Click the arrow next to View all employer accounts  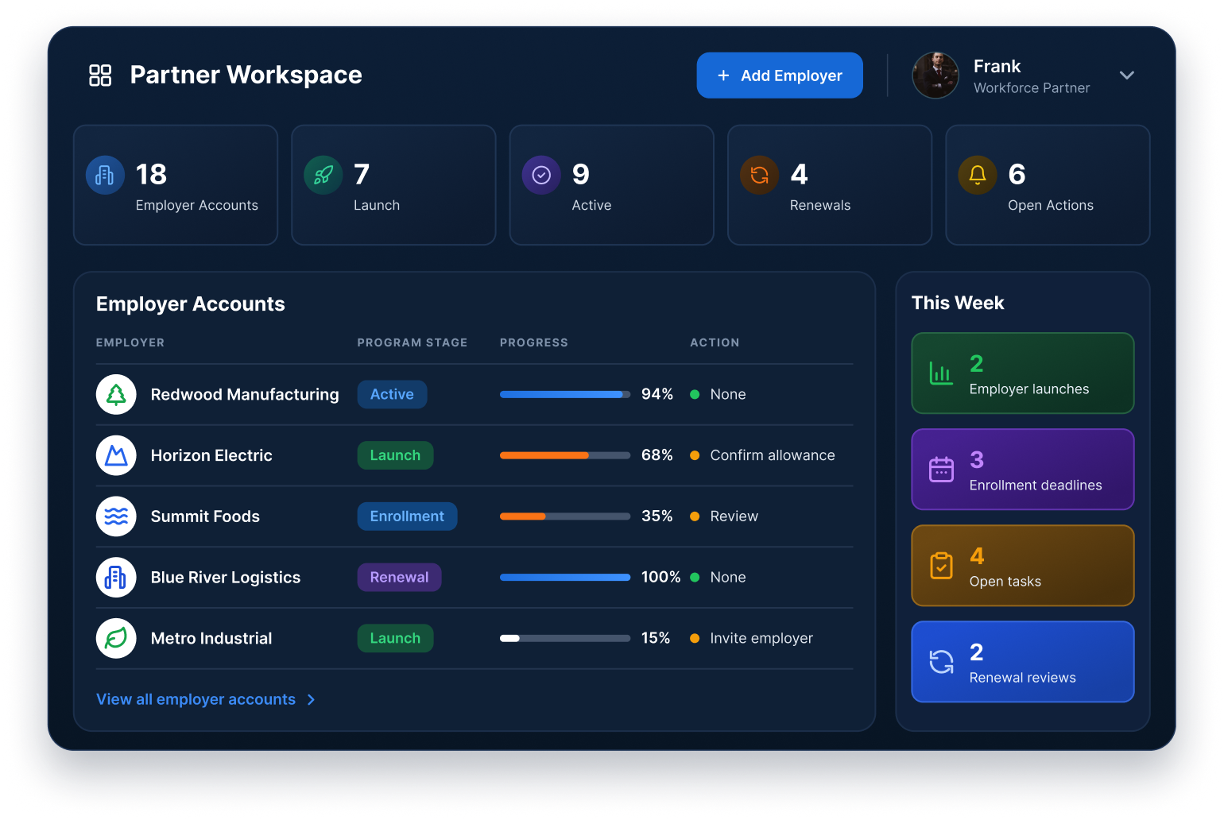pos(311,699)
